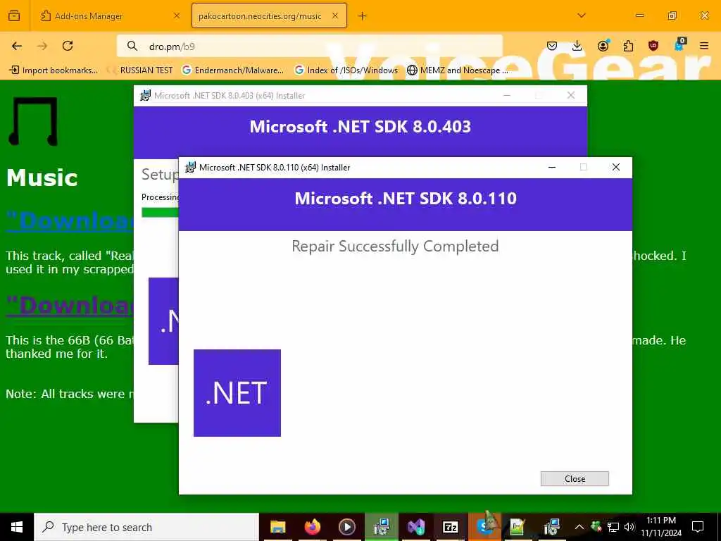The image size is (721, 541).
Task: Reload the current page
Action: (68, 46)
